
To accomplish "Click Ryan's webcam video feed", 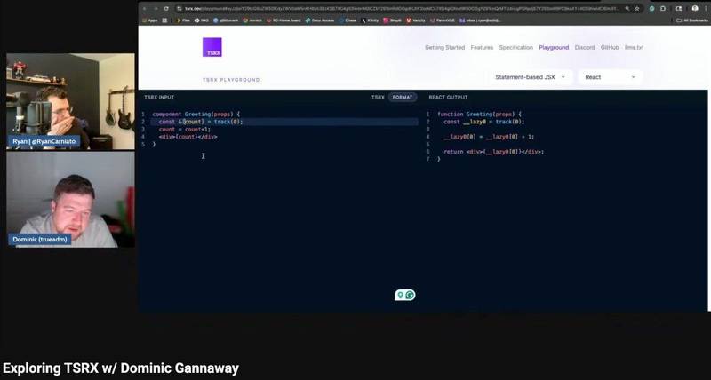I will tap(70, 101).
